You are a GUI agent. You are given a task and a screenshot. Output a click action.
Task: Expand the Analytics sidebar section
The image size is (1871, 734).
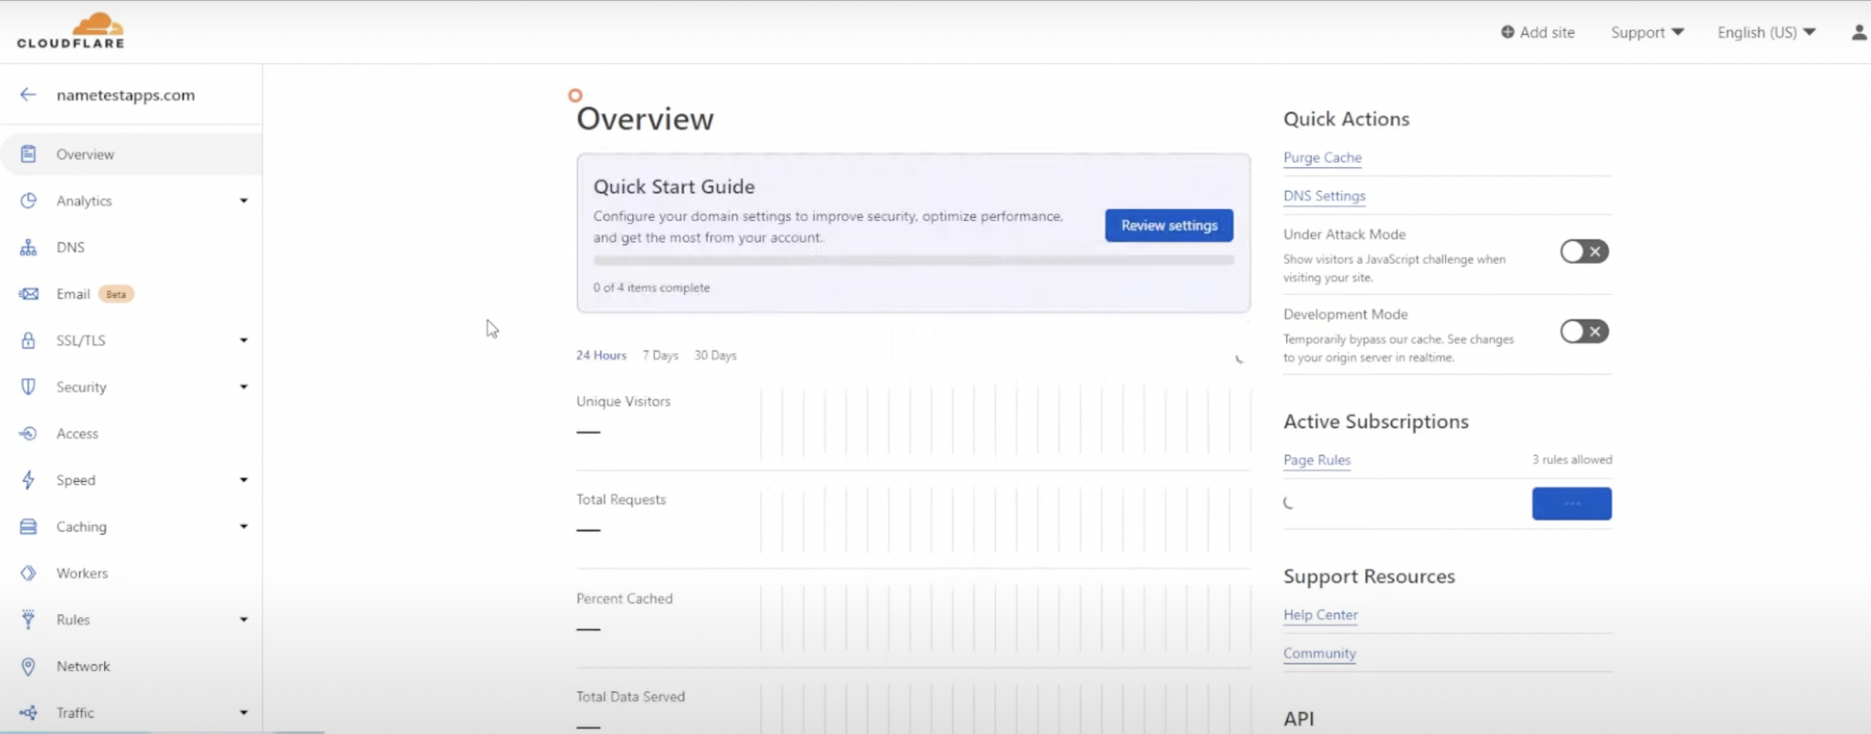(x=243, y=201)
